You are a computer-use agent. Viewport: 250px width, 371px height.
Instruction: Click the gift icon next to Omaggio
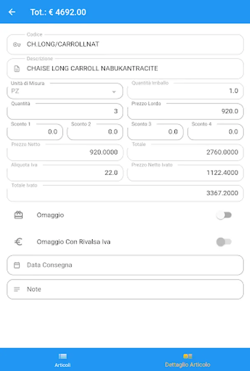[19, 215]
